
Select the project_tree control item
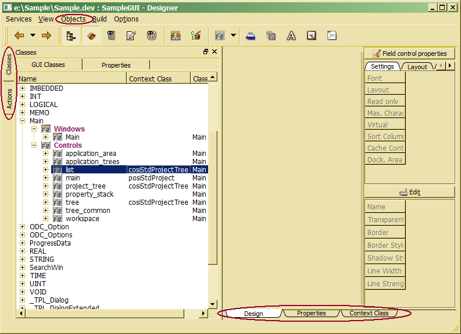click(x=85, y=186)
